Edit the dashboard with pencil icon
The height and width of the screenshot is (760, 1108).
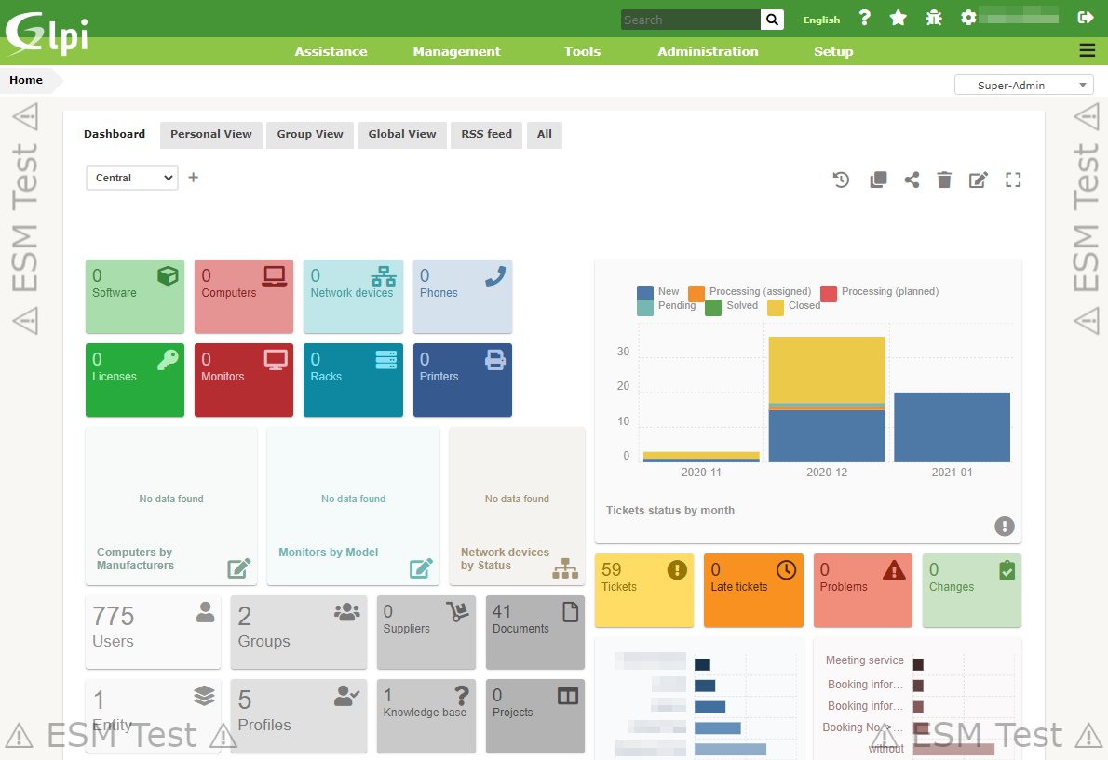pos(978,180)
